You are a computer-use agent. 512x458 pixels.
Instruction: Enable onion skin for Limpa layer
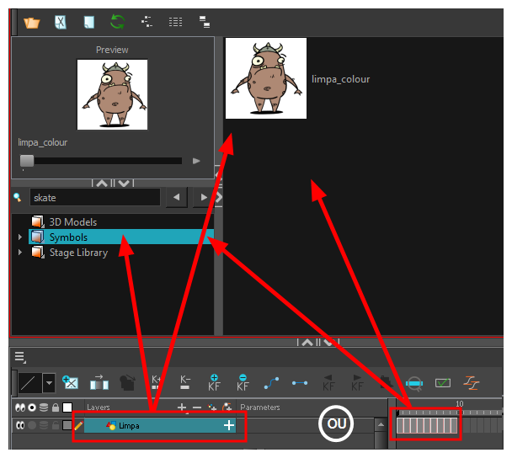(x=44, y=425)
